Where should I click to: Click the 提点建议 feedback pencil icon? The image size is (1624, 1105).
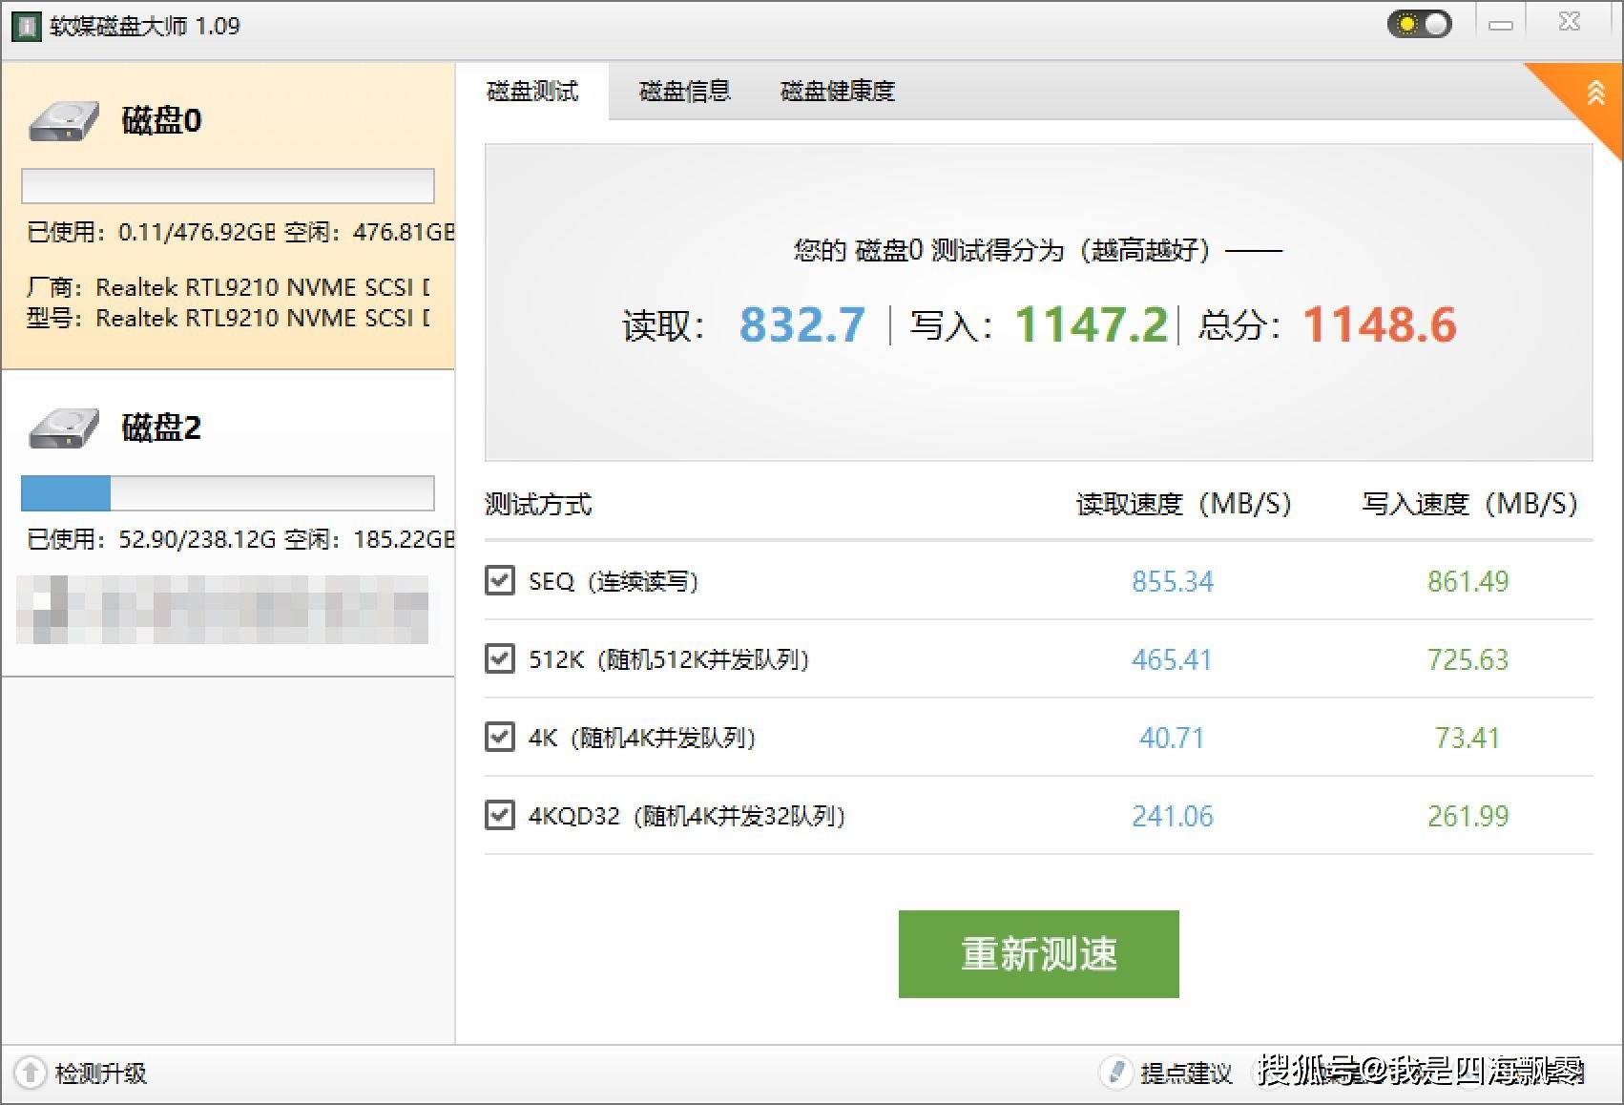point(1114,1073)
